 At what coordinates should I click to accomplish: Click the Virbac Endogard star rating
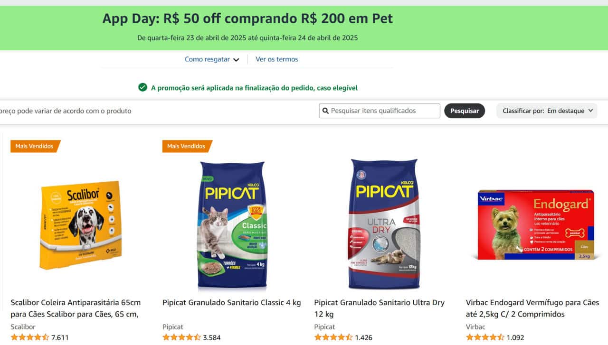click(485, 337)
